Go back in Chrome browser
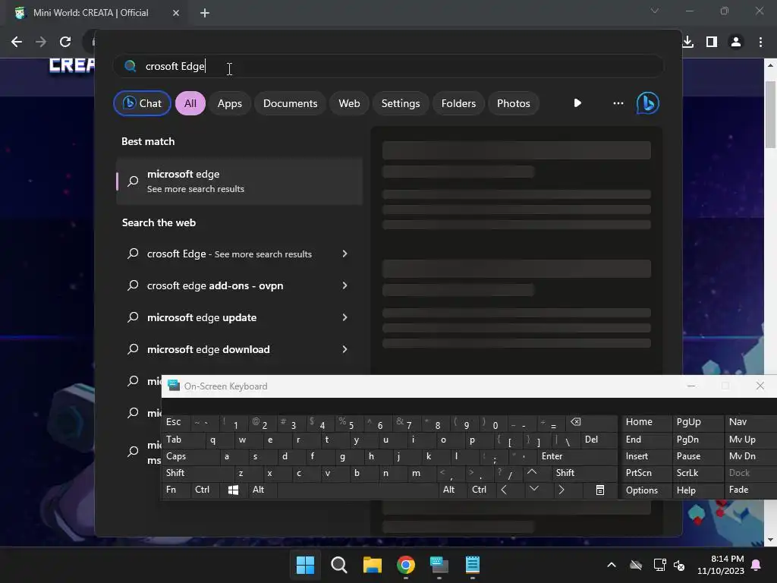The height and width of the screenshot is (583, 777). 17,42
